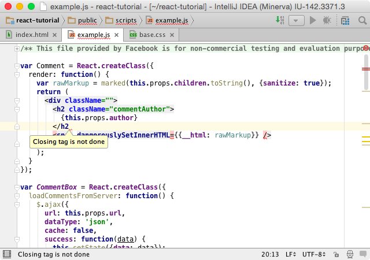370x260 pixels.
Task: Click the status bar 'Closing tag is not done' message
Action: click(54, 254)
